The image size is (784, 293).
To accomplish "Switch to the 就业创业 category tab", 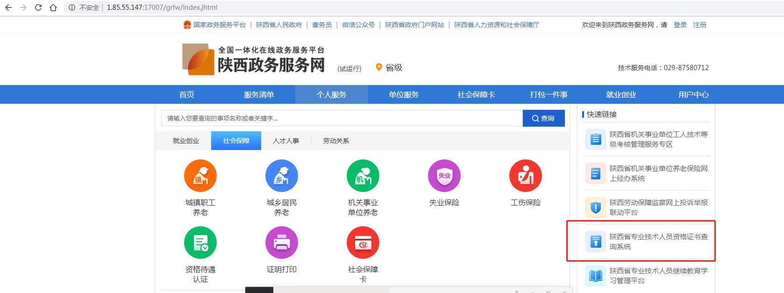I will click(x=186, y=141).
